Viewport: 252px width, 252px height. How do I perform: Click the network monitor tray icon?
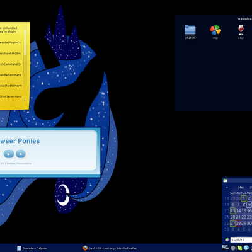(x=225, y=248)
